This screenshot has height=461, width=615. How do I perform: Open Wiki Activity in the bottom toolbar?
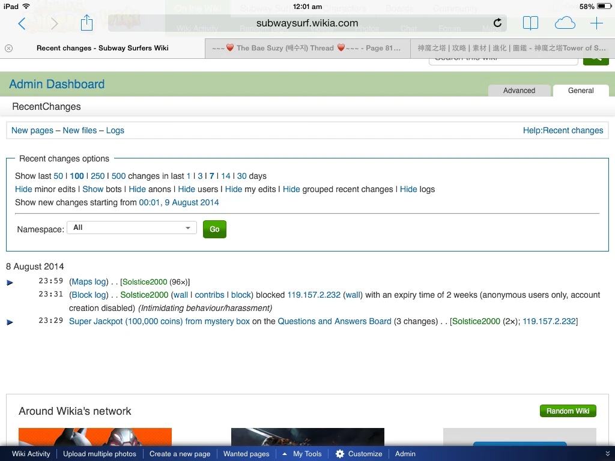pos(31,454)
